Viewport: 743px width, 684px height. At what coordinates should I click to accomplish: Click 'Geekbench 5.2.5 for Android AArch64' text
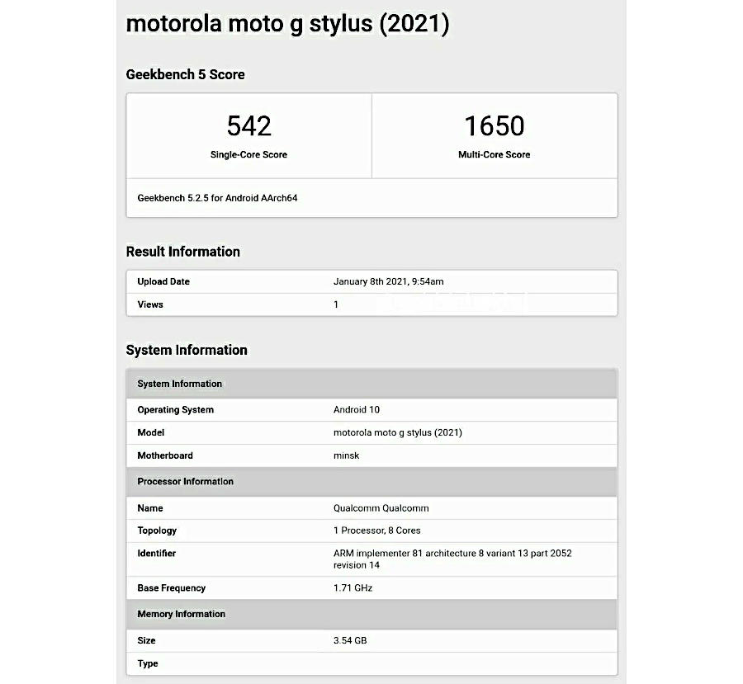pos(217,198)
